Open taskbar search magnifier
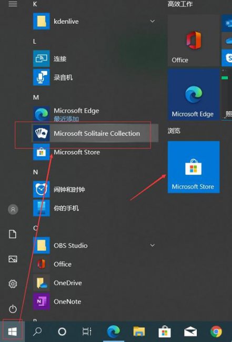232x342 pixels. click(37, 331)
